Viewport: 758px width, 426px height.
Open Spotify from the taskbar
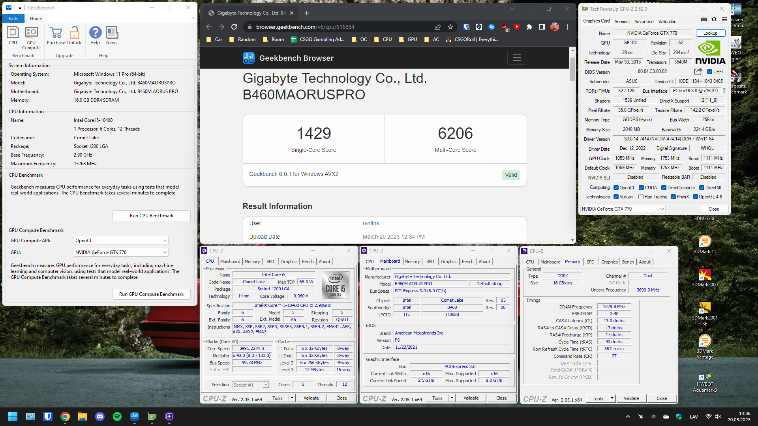coord(117,417)
